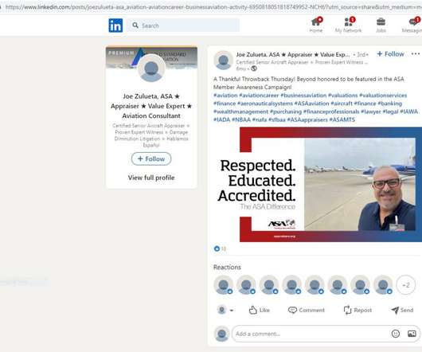
Task: Open the fourth reactor's avatar
Action: point(291,285)
